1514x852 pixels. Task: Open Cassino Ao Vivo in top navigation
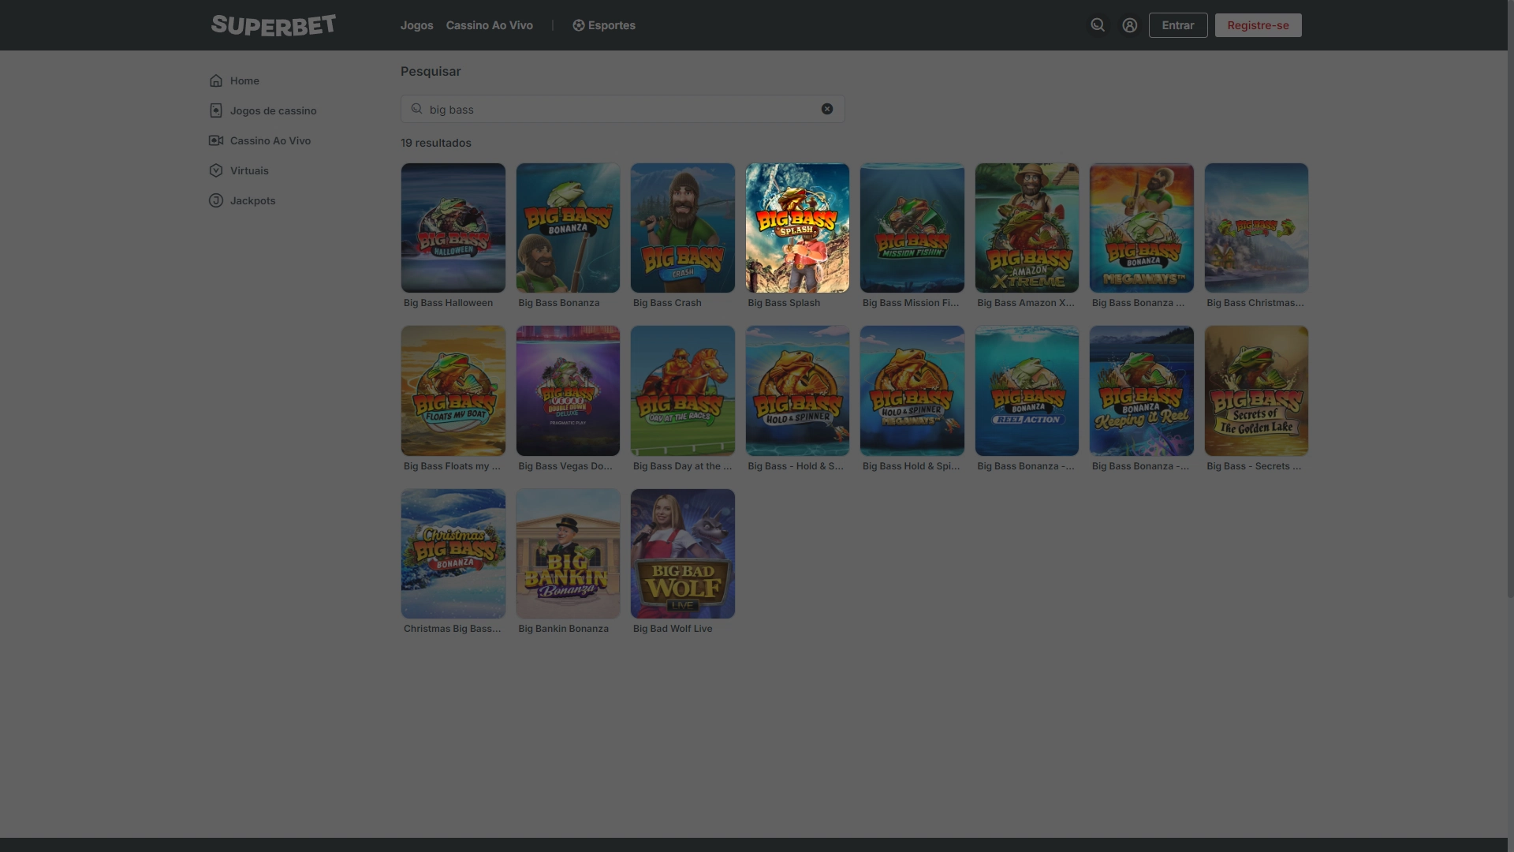click(x=489, y=25)
